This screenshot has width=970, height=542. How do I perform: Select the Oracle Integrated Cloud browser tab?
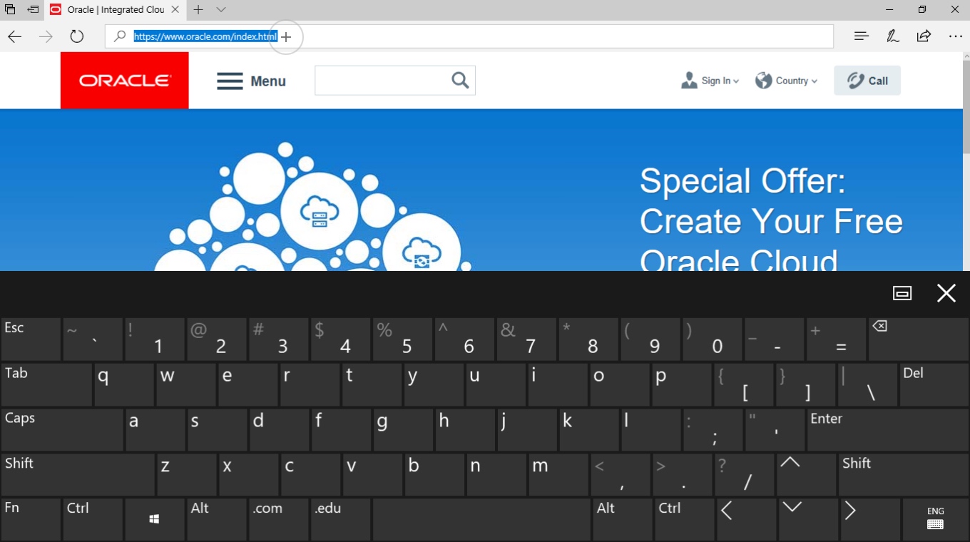(114, 10)
